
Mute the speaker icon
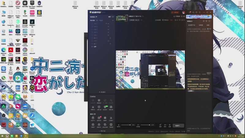click(x=138, y=125)
